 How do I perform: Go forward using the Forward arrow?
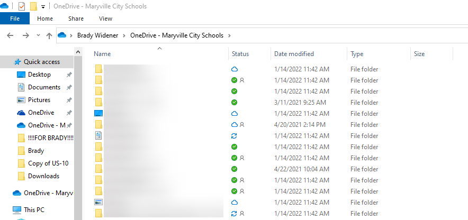(x=26, y=35)
